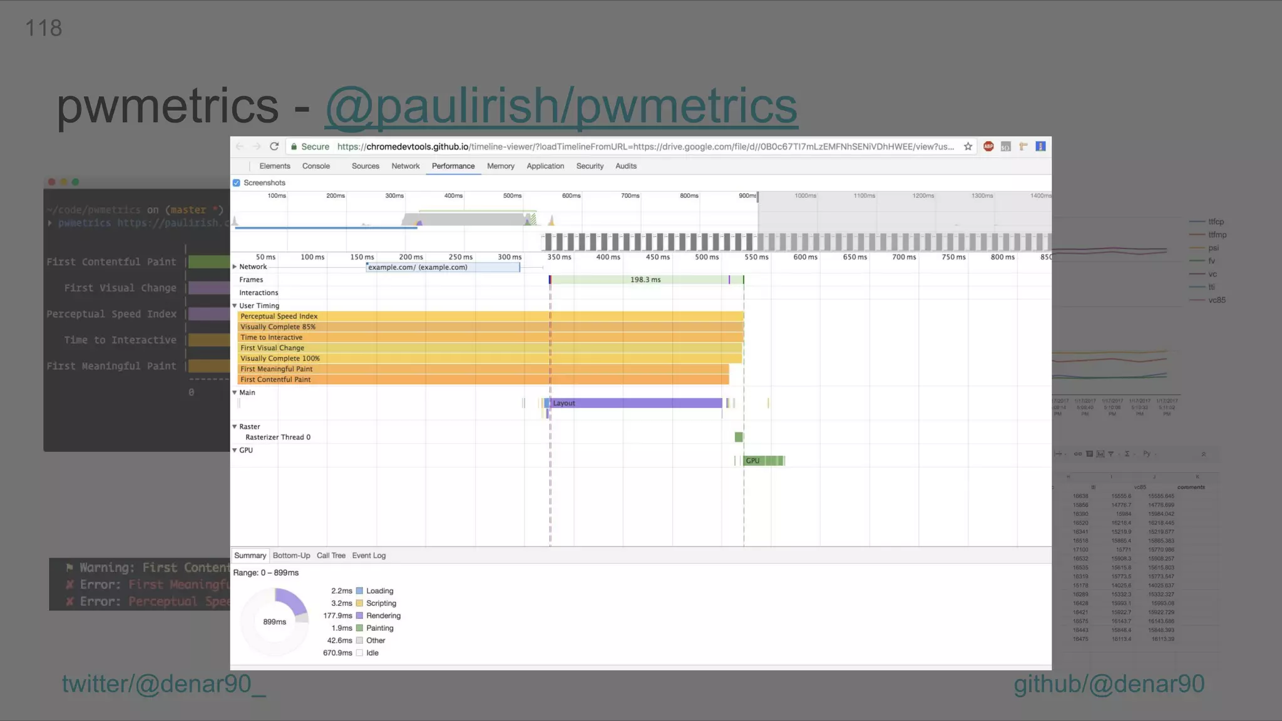Select the First Visual Change bar
Viewport: 1282px width, 721px height.
pyautogui.click(x=490, y=348)
